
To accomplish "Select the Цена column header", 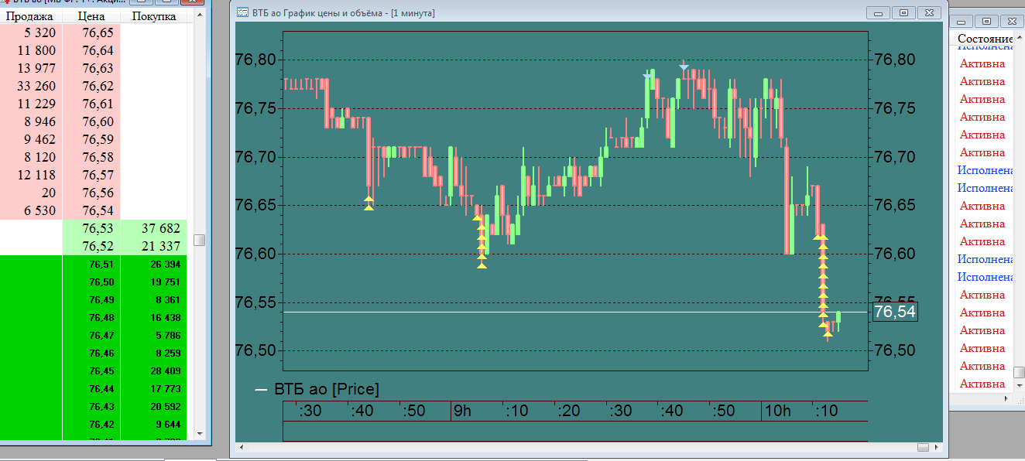I will [x=92, y=16].
